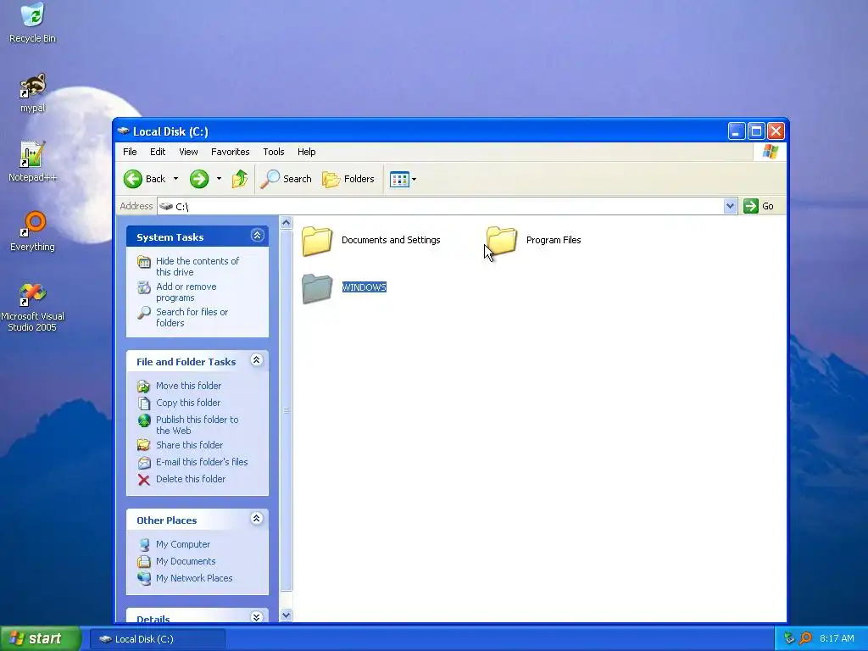Click the safely remove hardware tray icon
Screen dimensions: 868x651
(789, 638)
